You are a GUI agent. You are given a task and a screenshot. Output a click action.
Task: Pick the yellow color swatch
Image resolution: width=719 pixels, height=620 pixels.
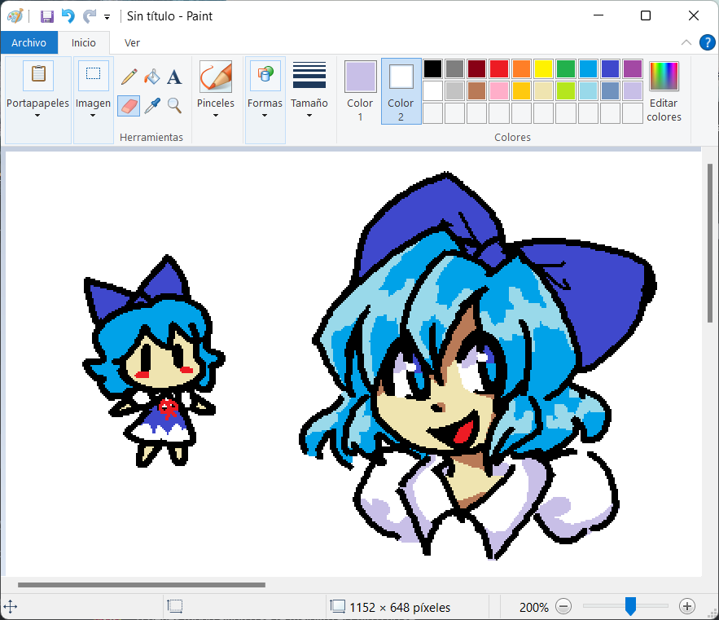pyautogui.click(x=543, y=68)
